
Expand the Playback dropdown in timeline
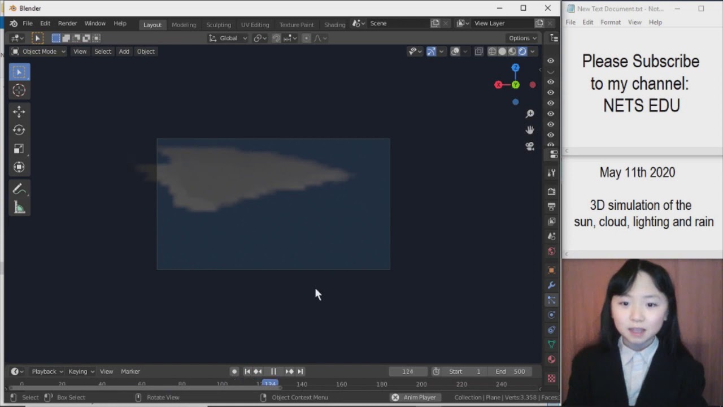pos(47,371)
